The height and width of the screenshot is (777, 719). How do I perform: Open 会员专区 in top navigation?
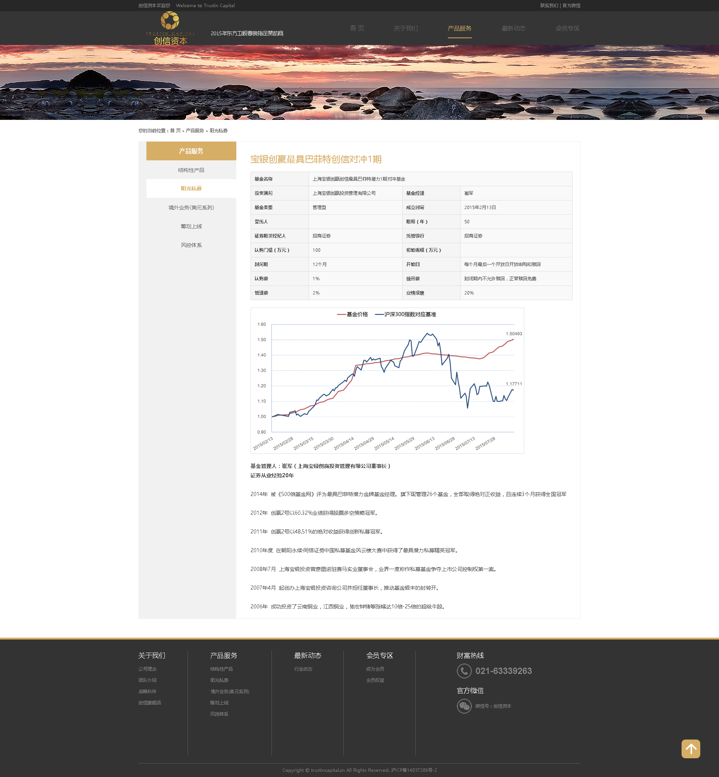(x=567, y=28)
